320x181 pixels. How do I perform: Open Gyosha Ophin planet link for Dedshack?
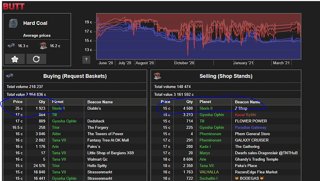click(64, 121)
